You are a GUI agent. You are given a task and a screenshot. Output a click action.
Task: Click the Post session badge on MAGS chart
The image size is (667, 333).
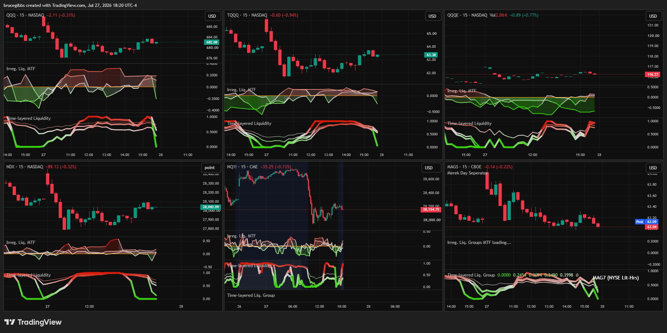point(639,222)
